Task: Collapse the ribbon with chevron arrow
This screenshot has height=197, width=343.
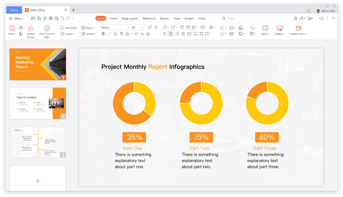Action: point(333,19)
